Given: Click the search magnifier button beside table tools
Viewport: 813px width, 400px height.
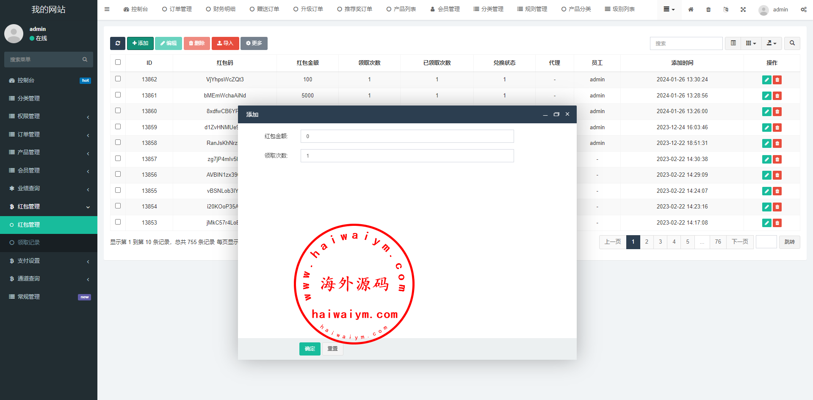Looking at the screenshot, I should pyautogui.click(x=792, y=43).
